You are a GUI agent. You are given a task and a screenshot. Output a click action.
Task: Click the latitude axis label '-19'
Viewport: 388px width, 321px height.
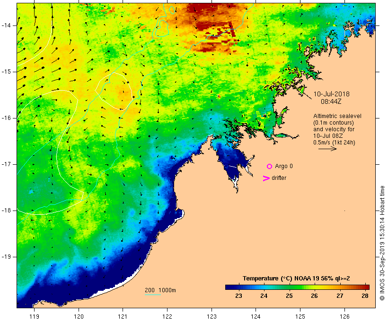pyautogui.click(x=6, y=257)
